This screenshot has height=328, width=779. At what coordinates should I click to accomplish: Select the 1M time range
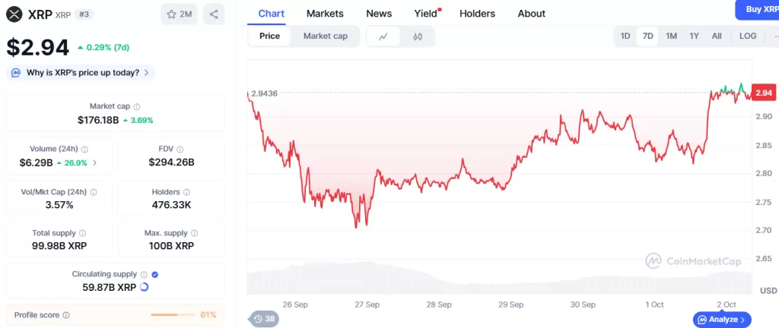click(x=671, y=36)
